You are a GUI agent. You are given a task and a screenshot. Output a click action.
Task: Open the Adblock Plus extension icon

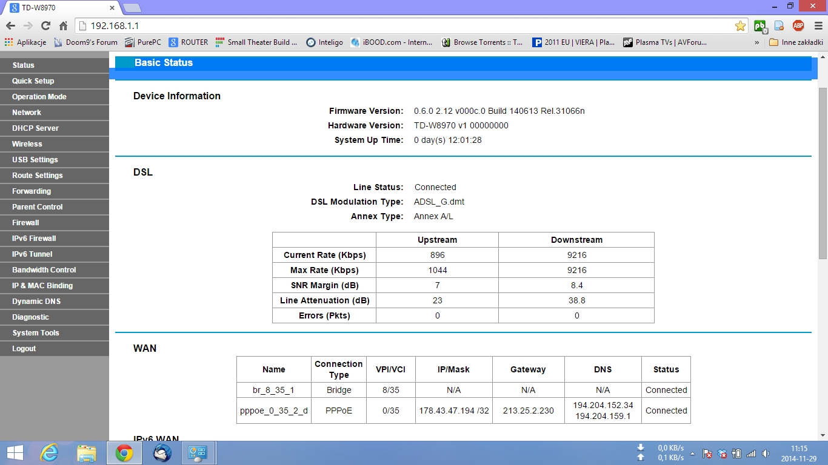coord(798,26)
